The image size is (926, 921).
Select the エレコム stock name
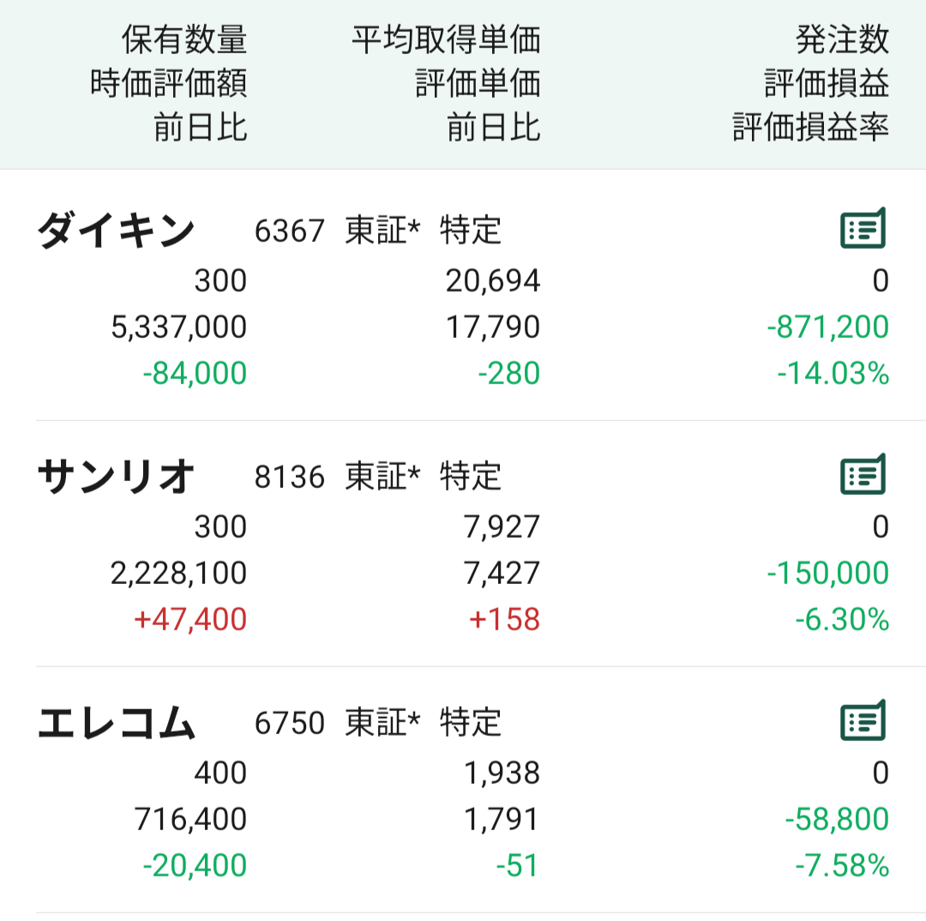pos(117,723)
